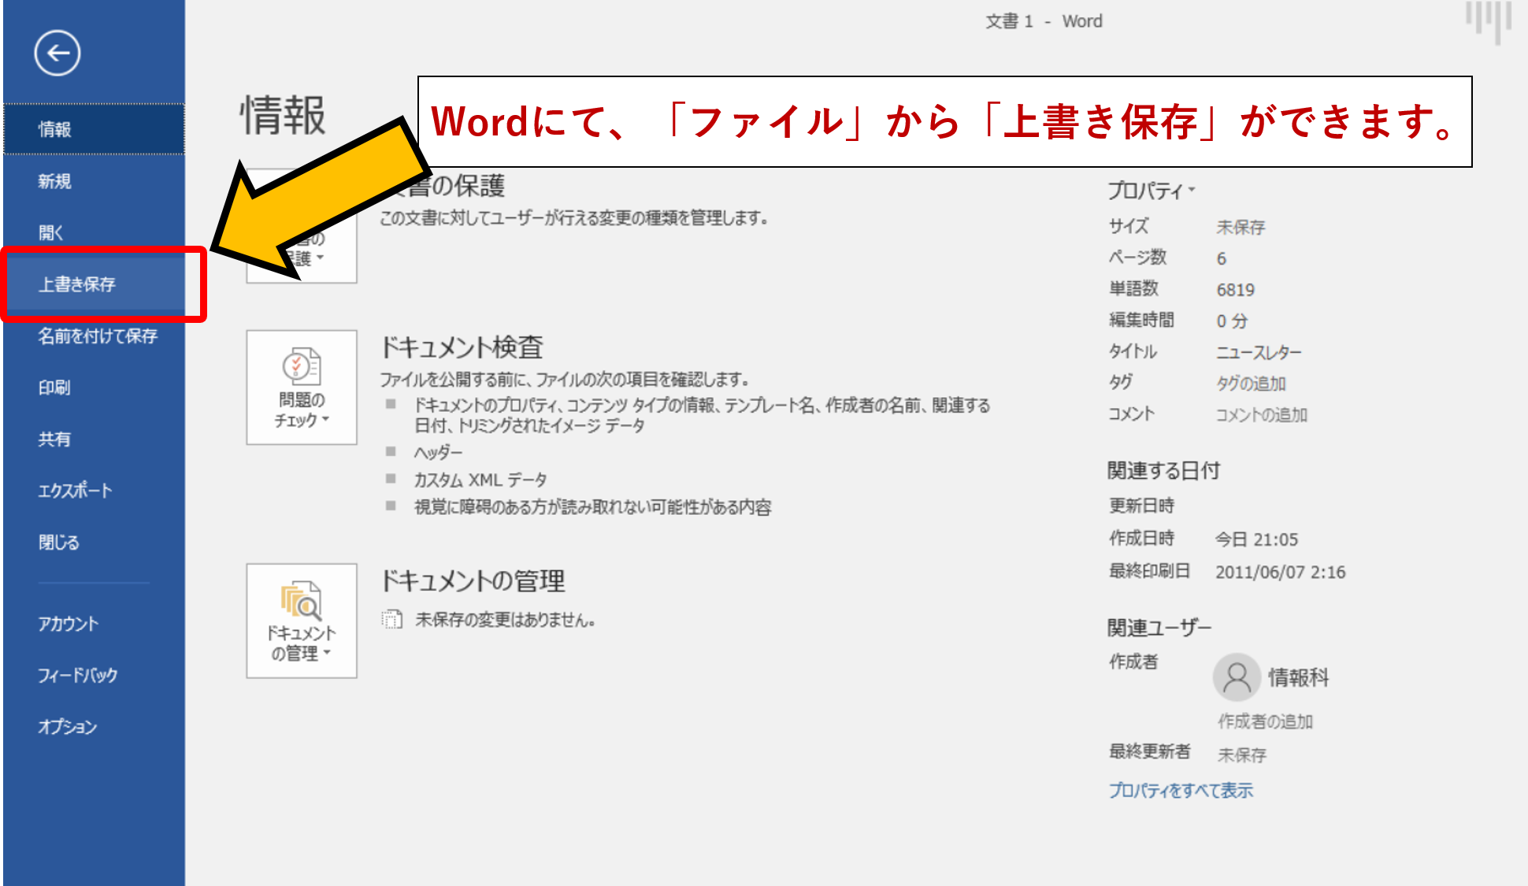Select 情報 in the sidebar

pos(94,129)
